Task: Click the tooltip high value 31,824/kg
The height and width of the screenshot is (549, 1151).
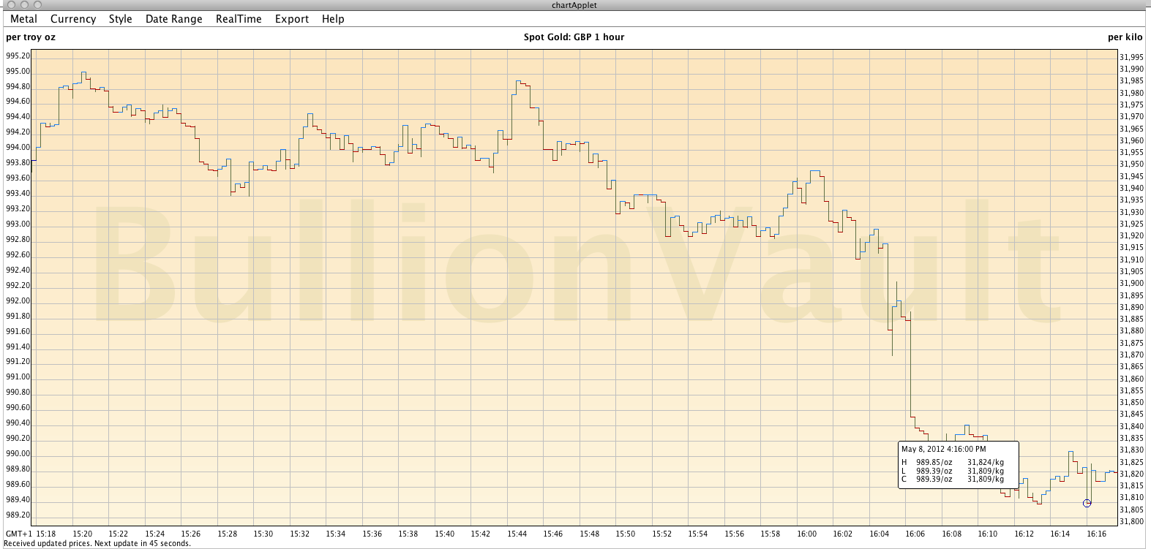Action: 986,463
